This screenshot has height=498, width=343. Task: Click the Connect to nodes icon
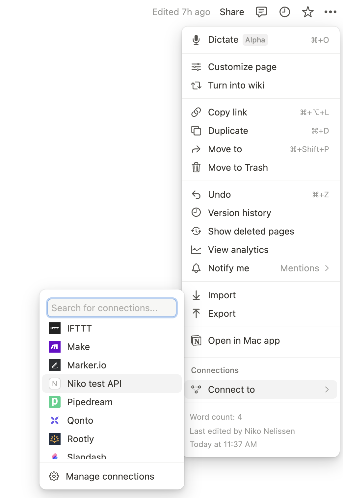point(196,389)
